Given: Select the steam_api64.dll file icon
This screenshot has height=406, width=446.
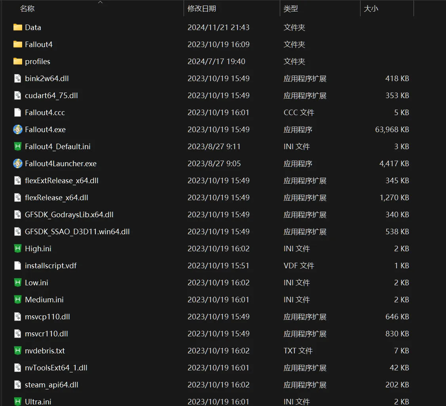Looking at the screenshot, I should (x=18, y=385).
